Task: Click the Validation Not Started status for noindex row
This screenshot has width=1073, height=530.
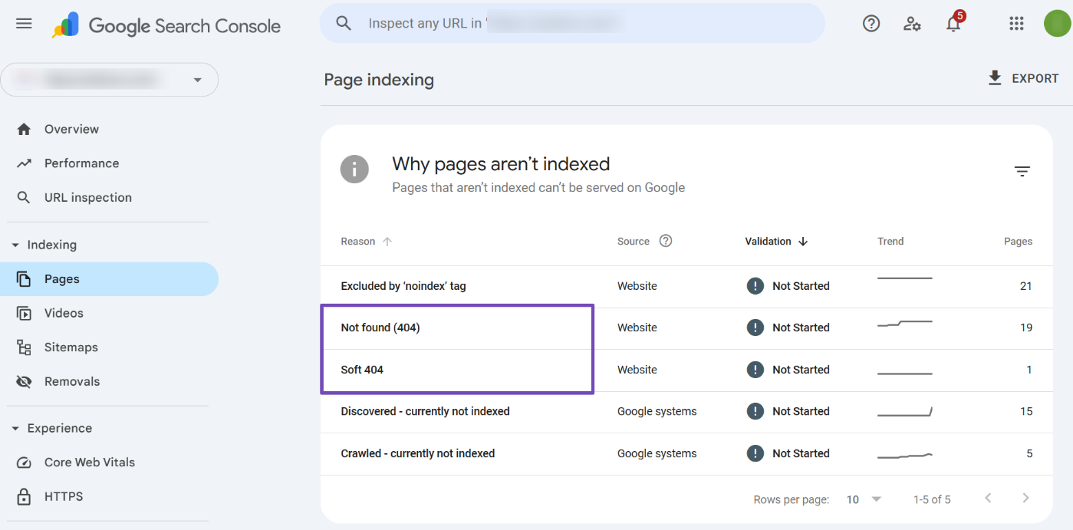Action: pos(788,285)
